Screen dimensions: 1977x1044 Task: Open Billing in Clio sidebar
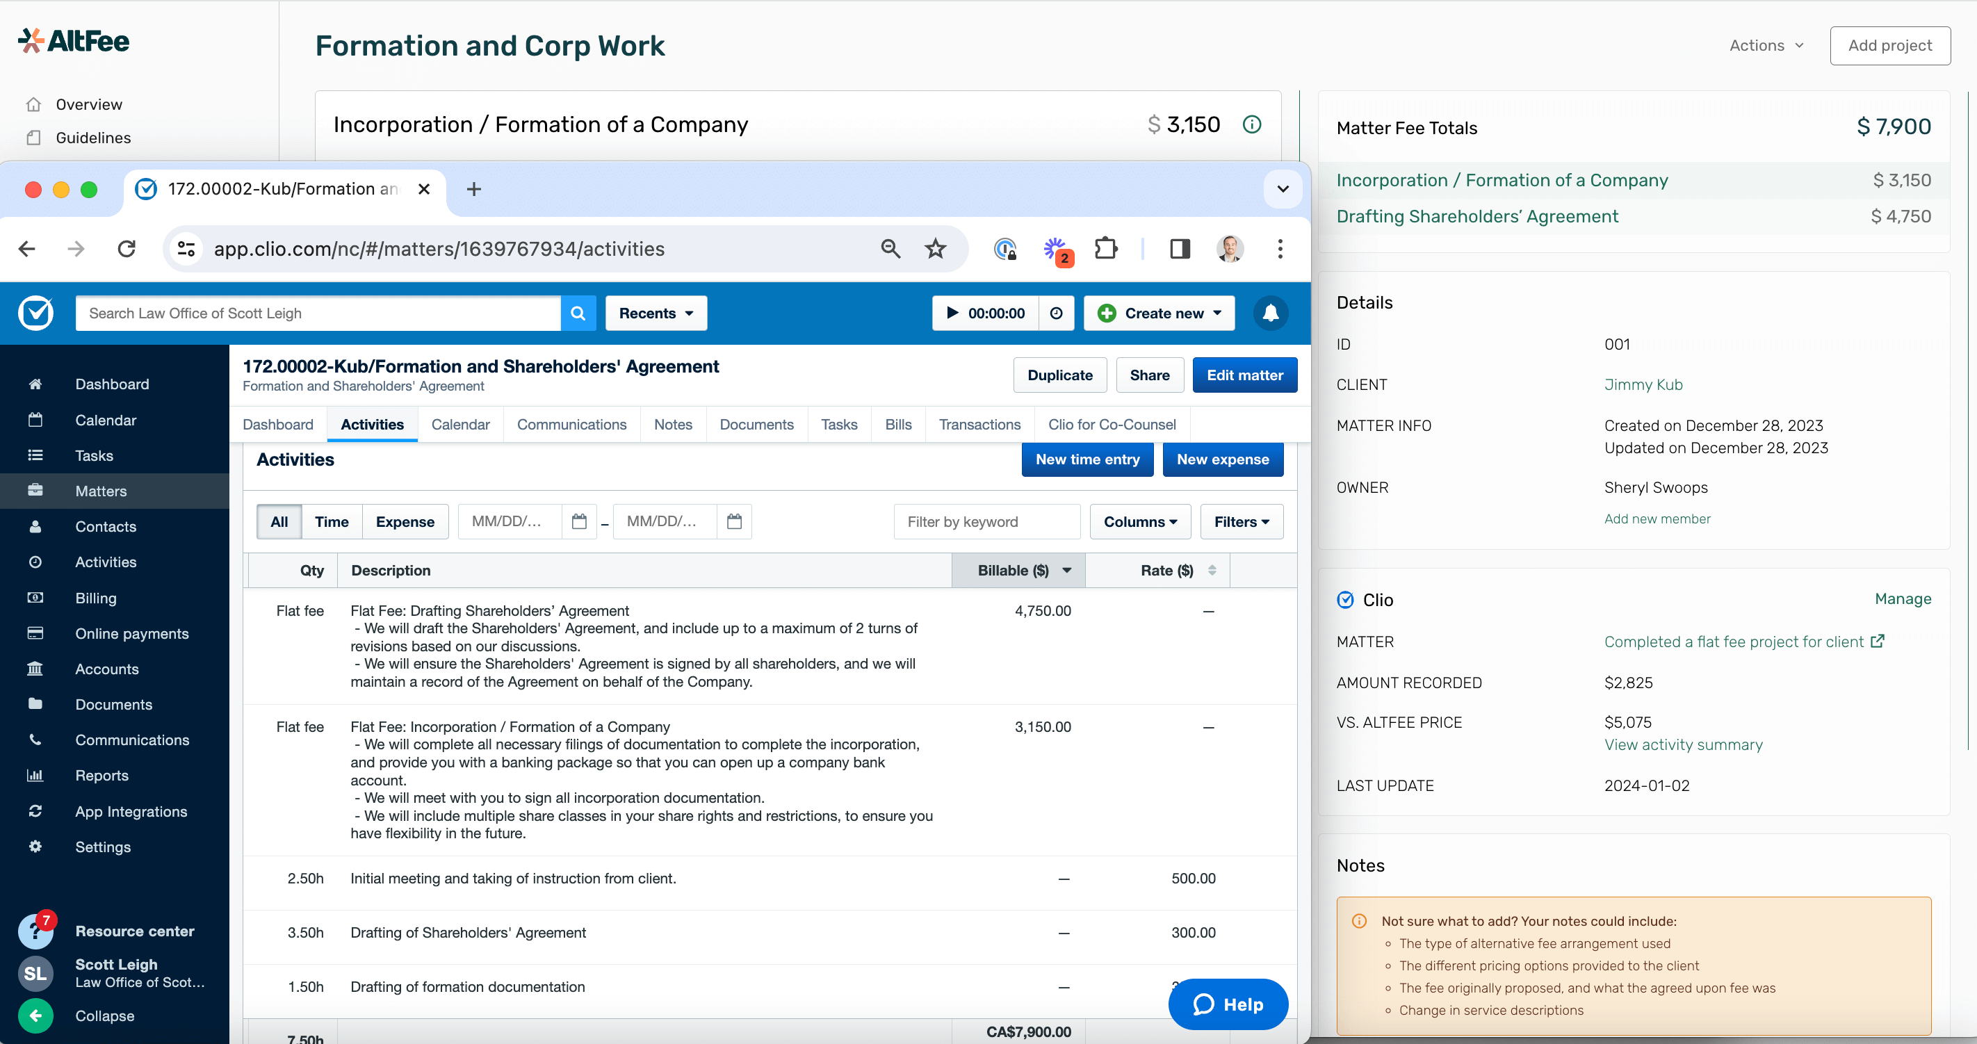[96, 598]
